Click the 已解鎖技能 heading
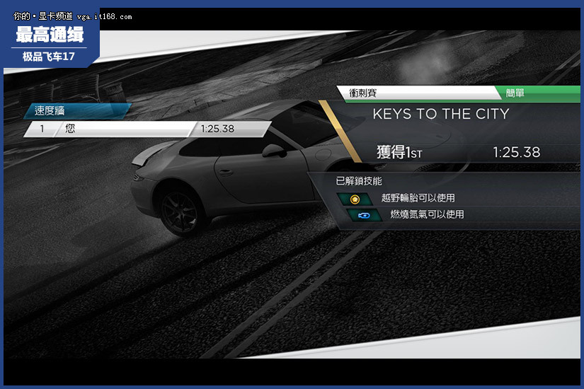584x389 pixels. (359, 181)
